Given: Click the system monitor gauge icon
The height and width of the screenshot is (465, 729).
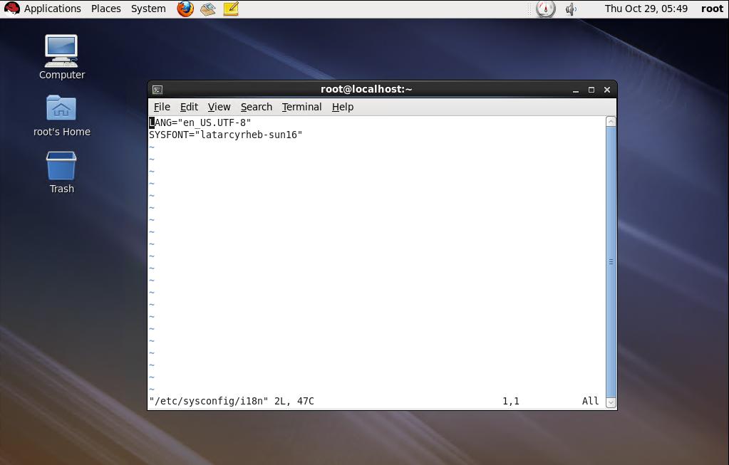Looking at the screenshot, I should pos(545,9).
